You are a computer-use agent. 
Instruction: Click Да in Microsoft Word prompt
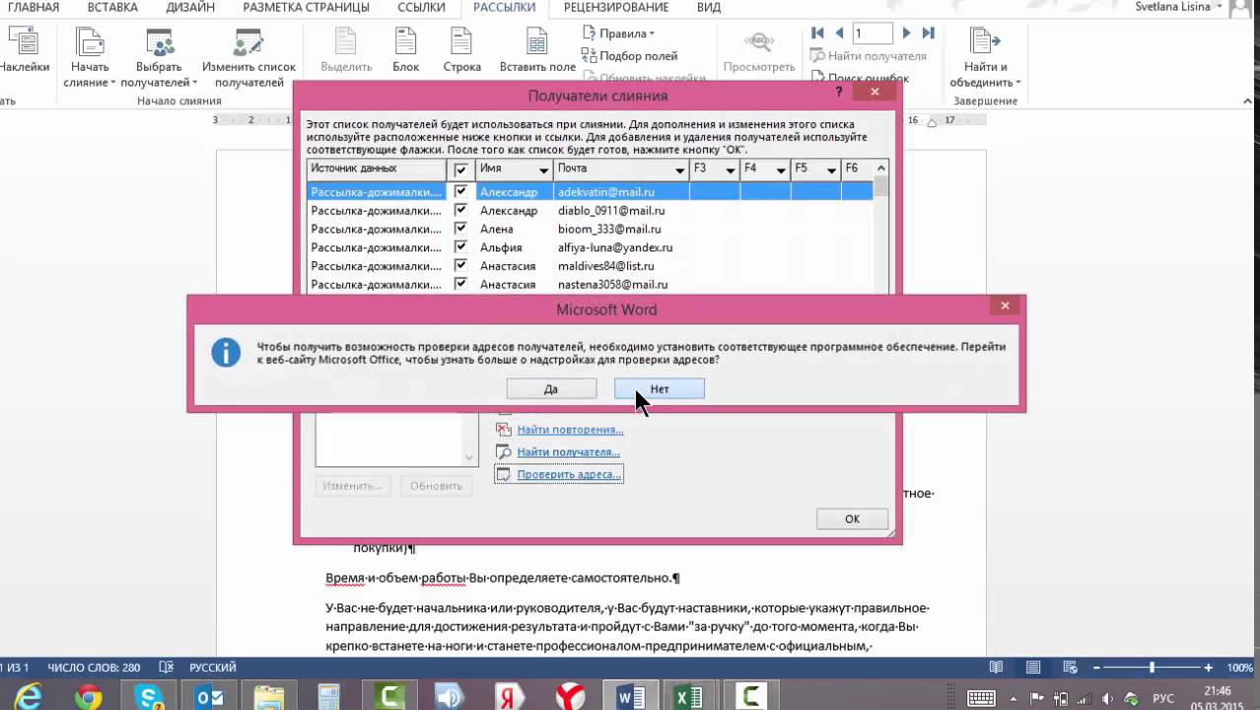tap(551, 389)
